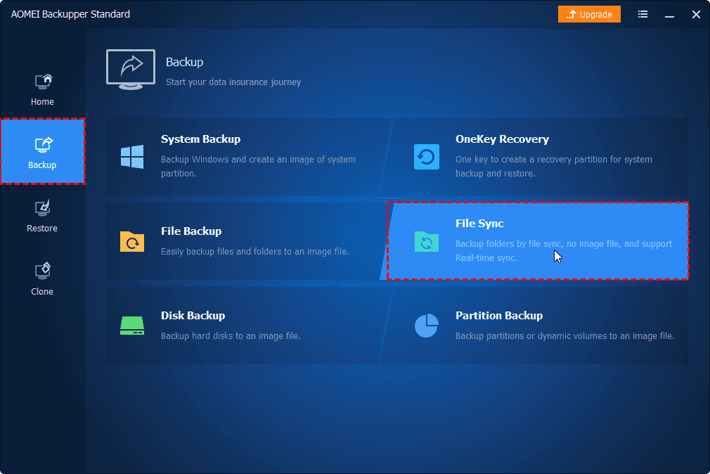Click the Backup arrow icon in sidebar
710x474 pixels.
pyautogui.click(x=44, y=145)
